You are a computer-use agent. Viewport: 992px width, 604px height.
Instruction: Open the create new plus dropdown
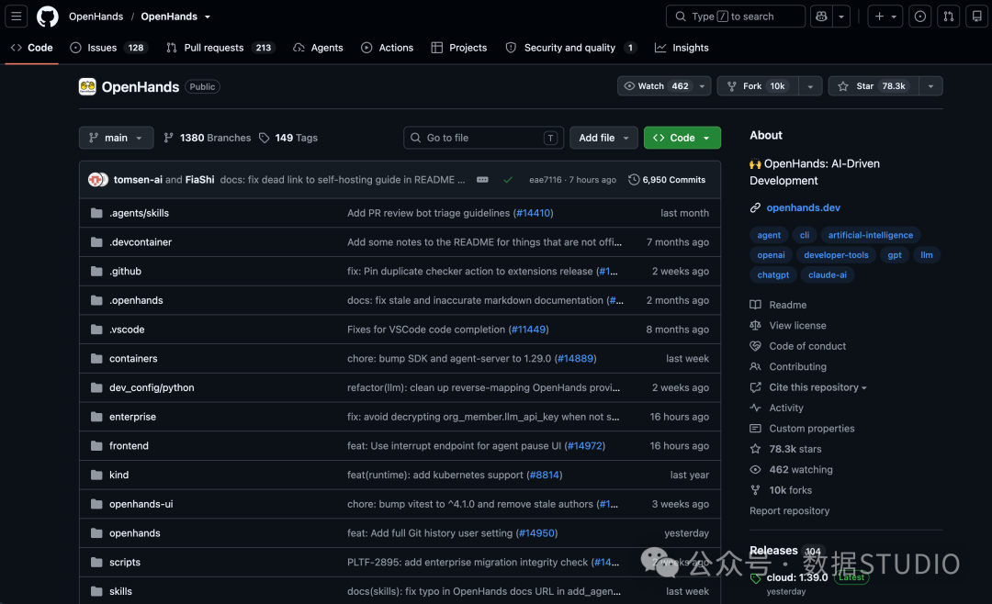point(885,17)
